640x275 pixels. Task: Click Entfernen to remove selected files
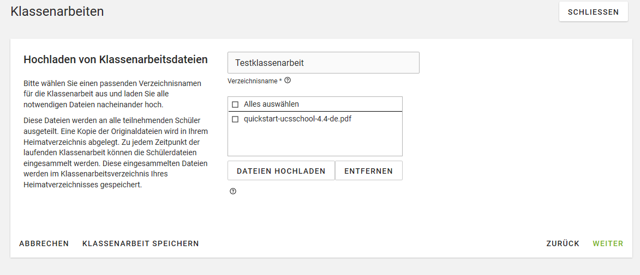point(369,170)
